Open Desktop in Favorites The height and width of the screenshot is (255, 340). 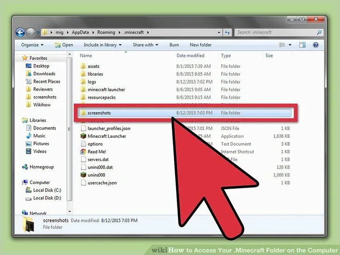coord(41,66)
